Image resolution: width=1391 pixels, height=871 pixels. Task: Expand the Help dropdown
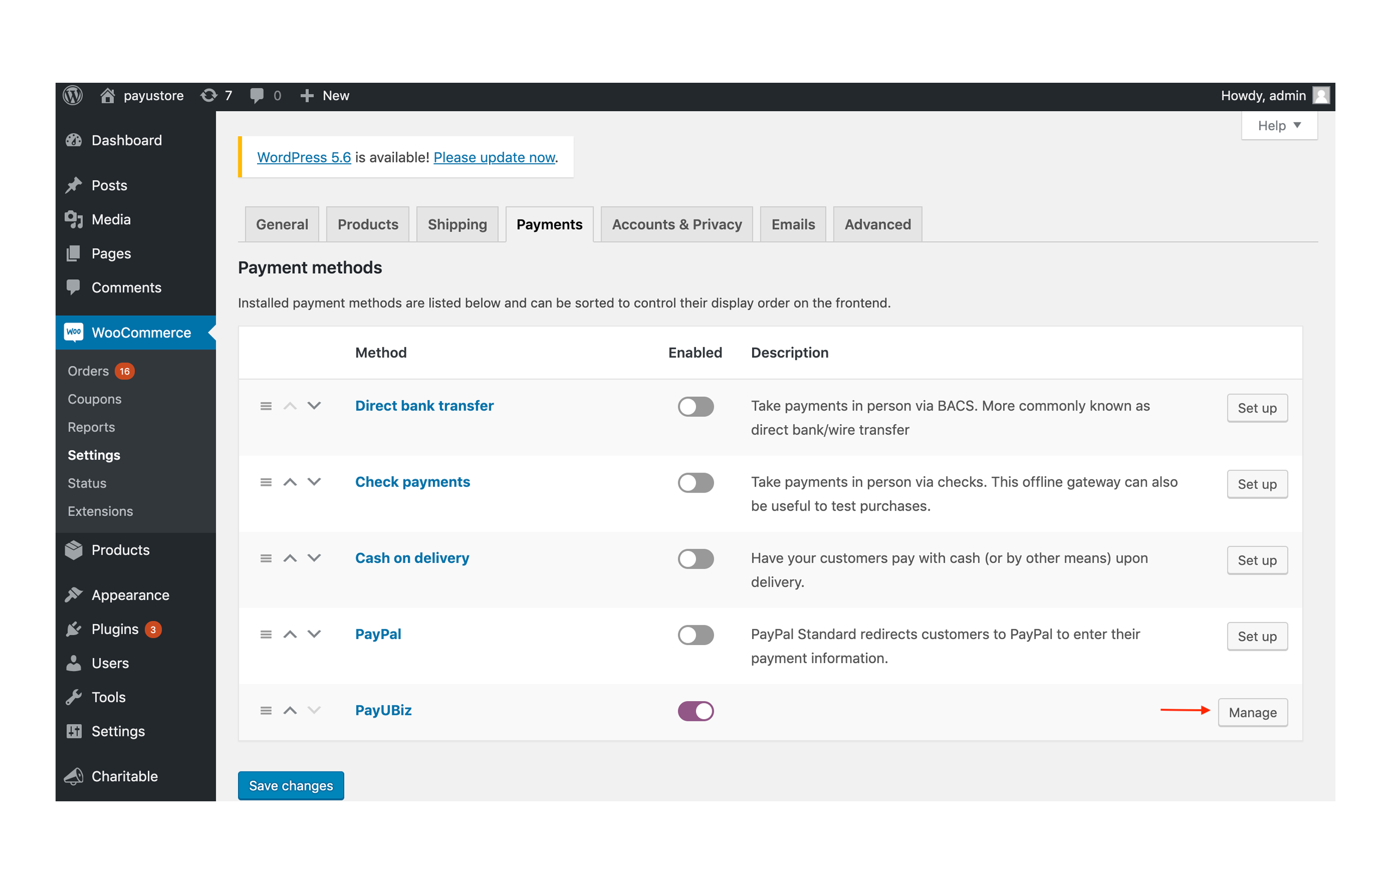(1279, 126)
